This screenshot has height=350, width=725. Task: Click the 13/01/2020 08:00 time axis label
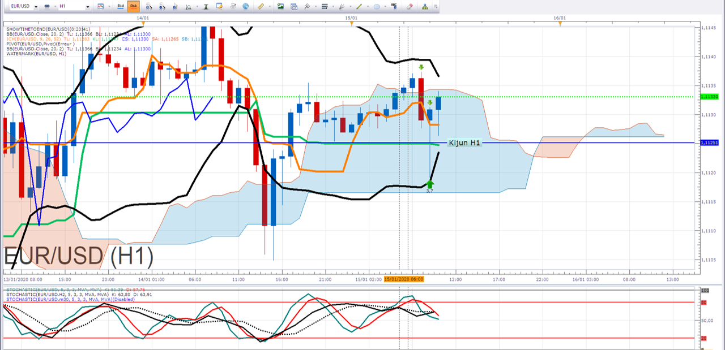click(x=23, y=279)
